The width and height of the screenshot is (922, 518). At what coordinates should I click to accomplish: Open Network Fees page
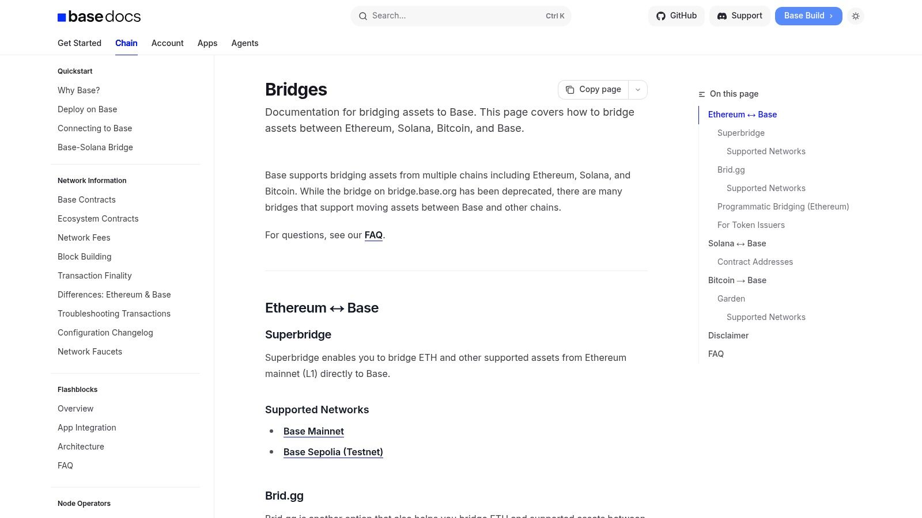pos(84,238)
